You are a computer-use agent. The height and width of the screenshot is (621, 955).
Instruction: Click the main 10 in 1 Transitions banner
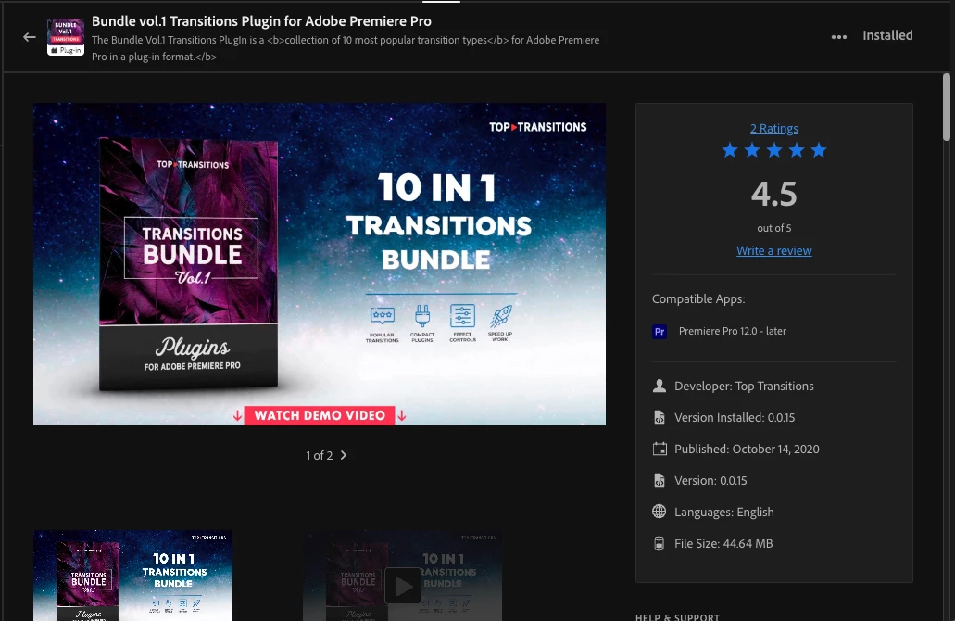click(320, 264)
